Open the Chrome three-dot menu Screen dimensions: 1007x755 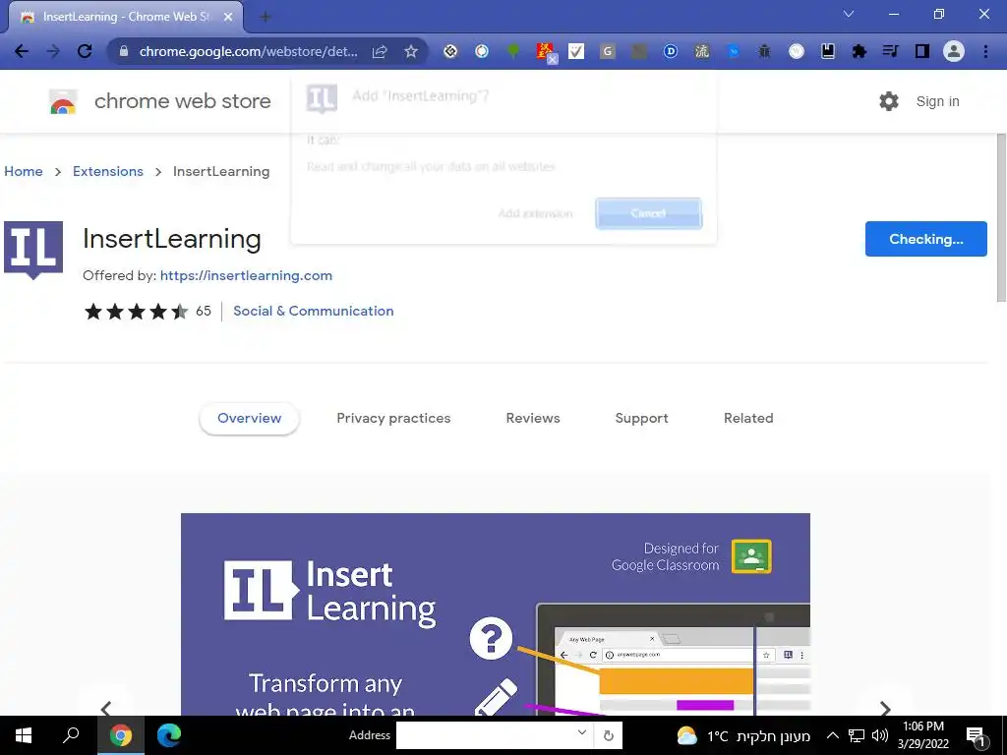985,51
